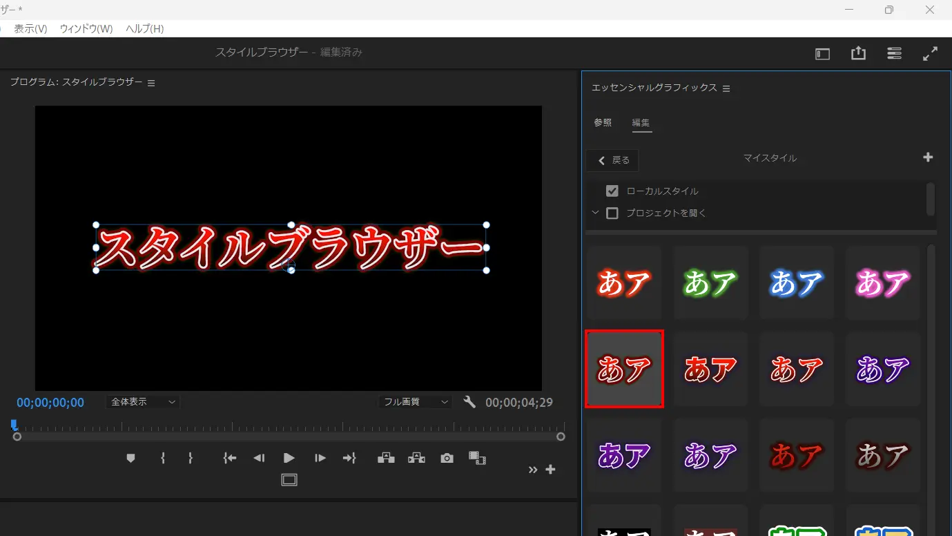Click the プログラム: スタイルブラウザー panel title
Viewport: 952px width, 536px height.
[x=76, y=82]
